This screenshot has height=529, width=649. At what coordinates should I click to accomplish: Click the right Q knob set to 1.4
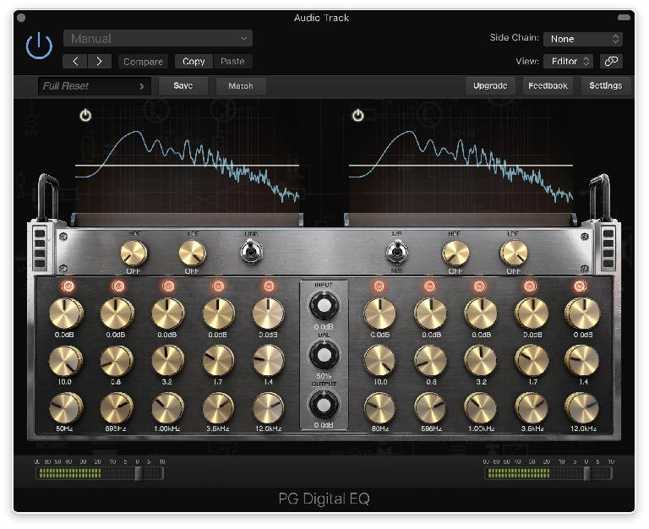pos(582,361)
